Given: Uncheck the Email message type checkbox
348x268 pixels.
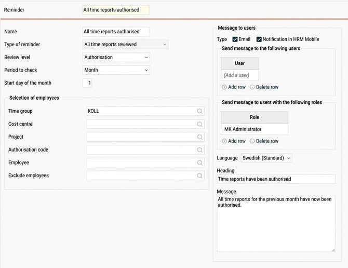Looking at the screenshot, I should (x=235, y=39).
